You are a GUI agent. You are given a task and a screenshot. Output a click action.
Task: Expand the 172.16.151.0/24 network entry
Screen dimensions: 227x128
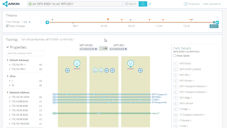10,97
